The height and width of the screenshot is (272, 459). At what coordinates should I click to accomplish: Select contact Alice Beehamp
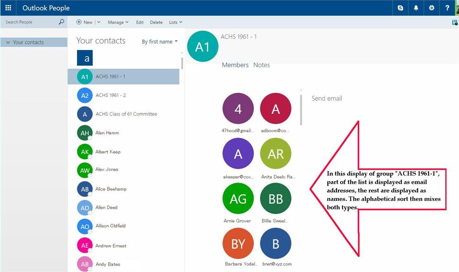pos(123,189)
